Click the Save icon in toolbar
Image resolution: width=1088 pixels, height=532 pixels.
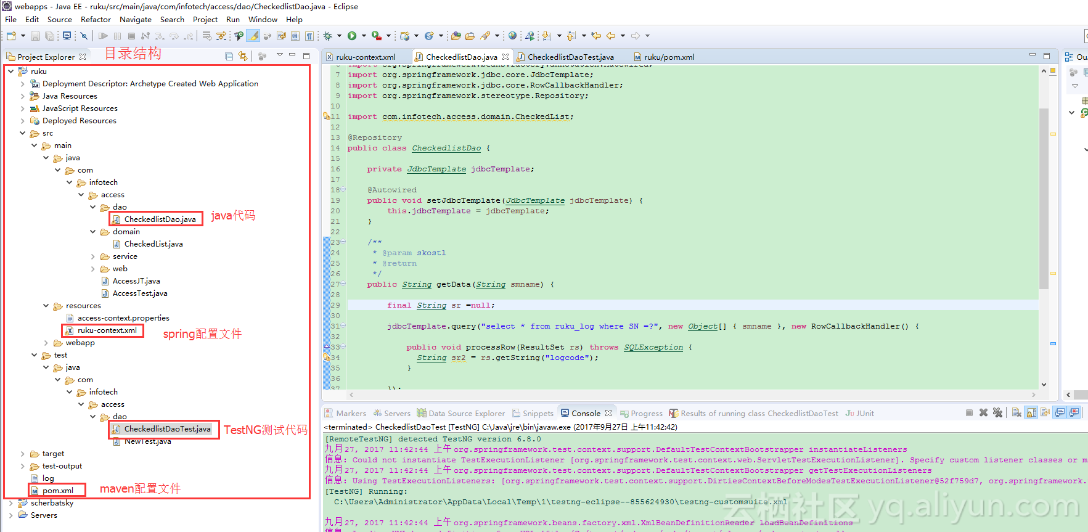(35, 36)
